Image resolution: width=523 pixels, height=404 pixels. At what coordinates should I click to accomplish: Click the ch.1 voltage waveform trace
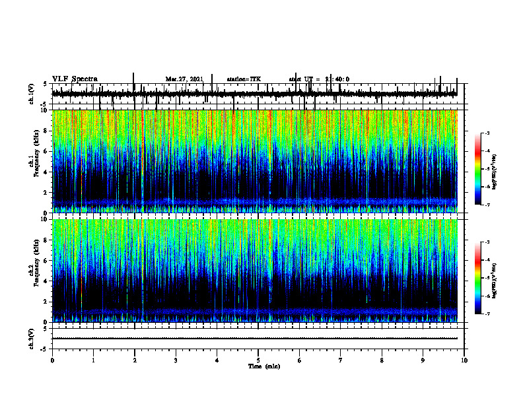pos(255,94)
